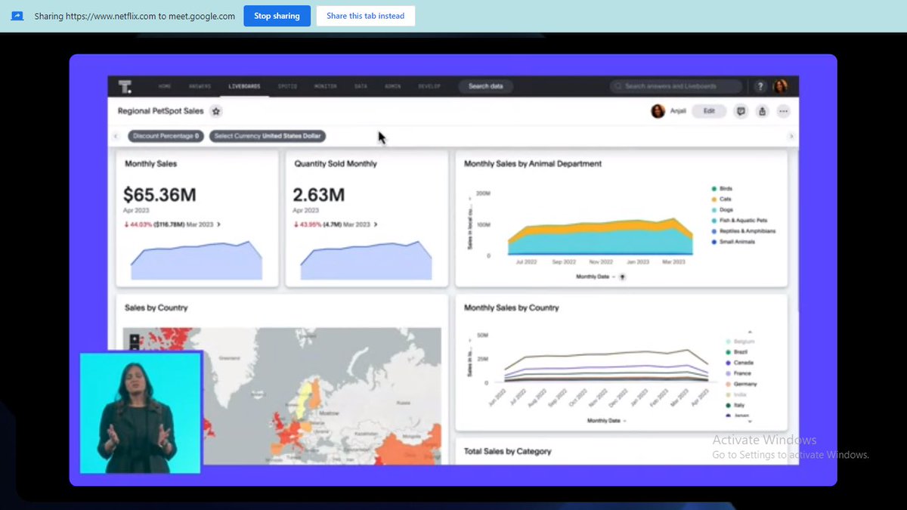Image resolution: width=907 pixels, height=510 pixels.
Task: Favorite the Regional PetSpot Sales liveboard
Action: [215, 111]
